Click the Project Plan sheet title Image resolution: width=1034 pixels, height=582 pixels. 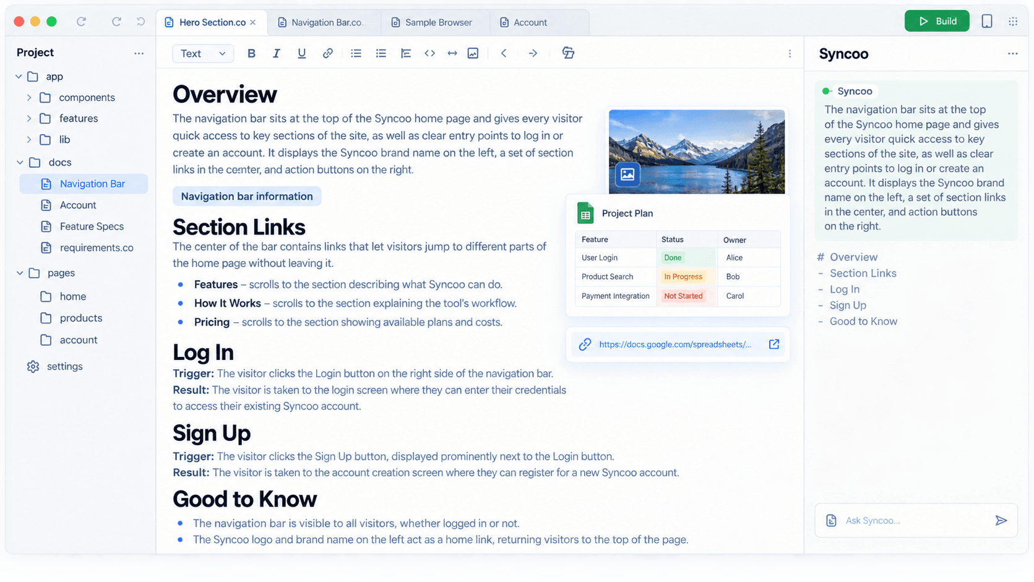pos(627,213)
